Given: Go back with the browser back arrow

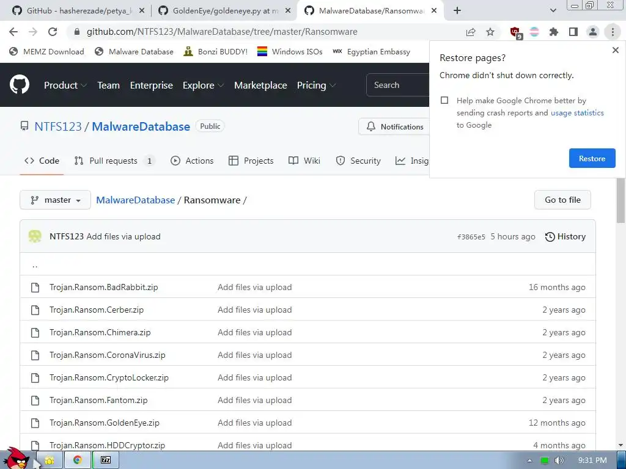Looking at the screenshot, I should (13, 32).
